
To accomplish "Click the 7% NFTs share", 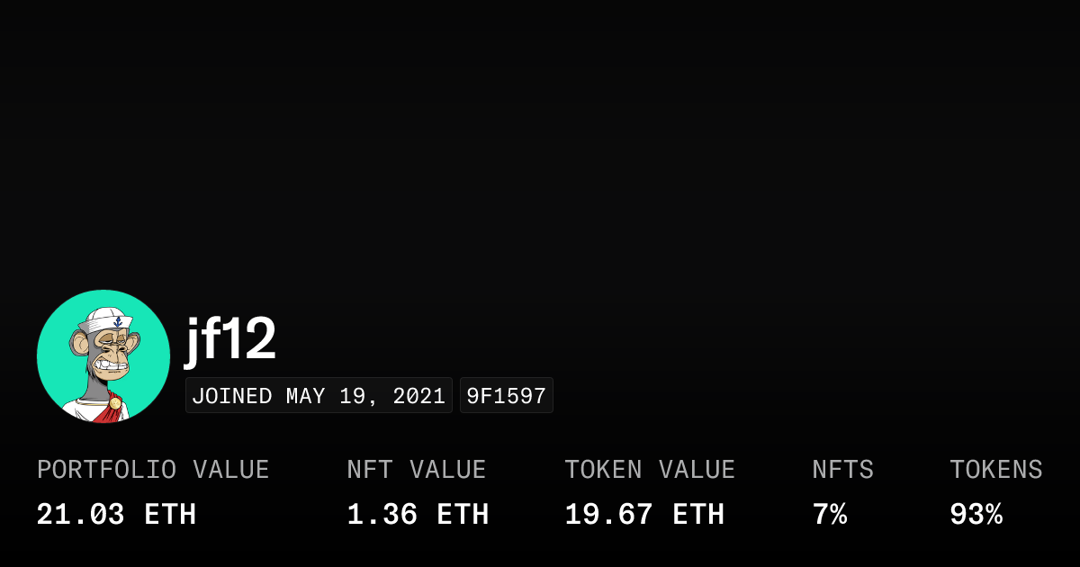I will (829, 515).
